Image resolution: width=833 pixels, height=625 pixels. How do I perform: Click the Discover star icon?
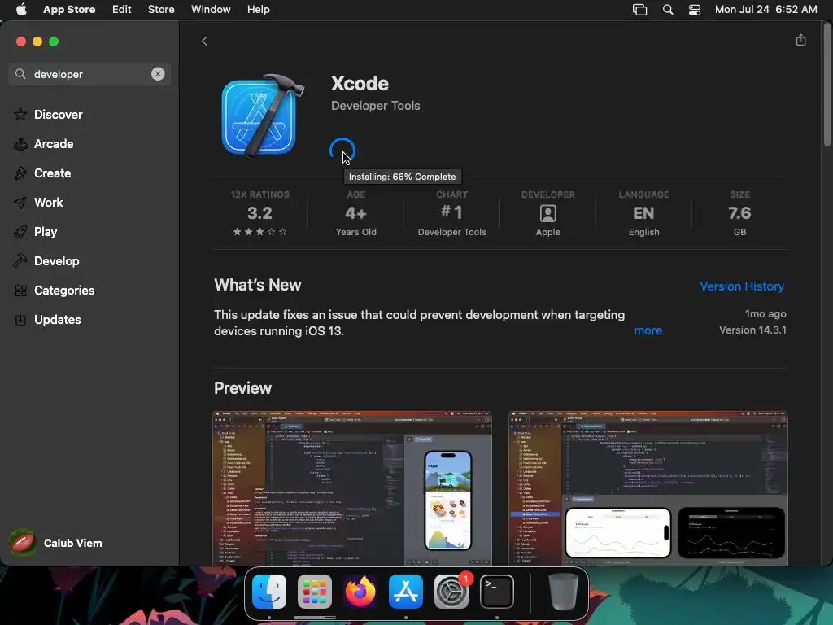click(20, 114)
